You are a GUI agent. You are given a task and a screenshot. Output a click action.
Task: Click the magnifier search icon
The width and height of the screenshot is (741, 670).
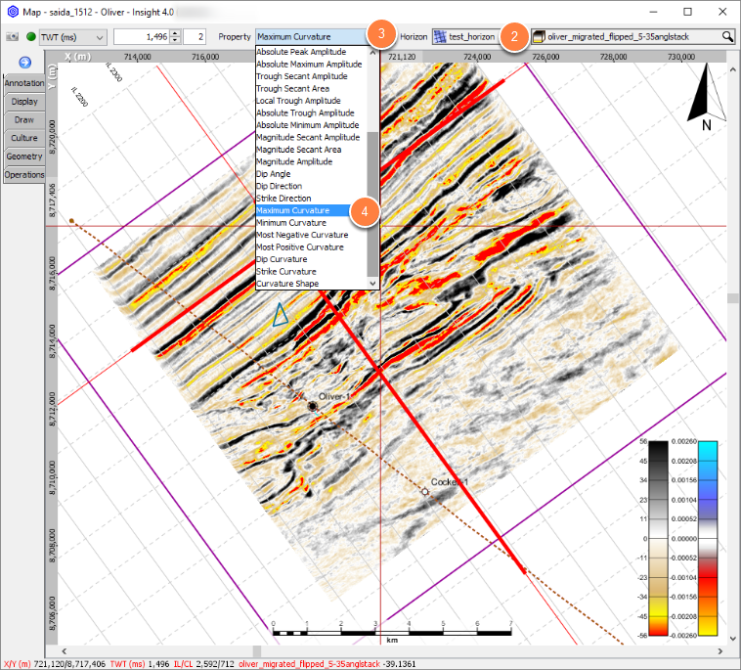point(727,36)
